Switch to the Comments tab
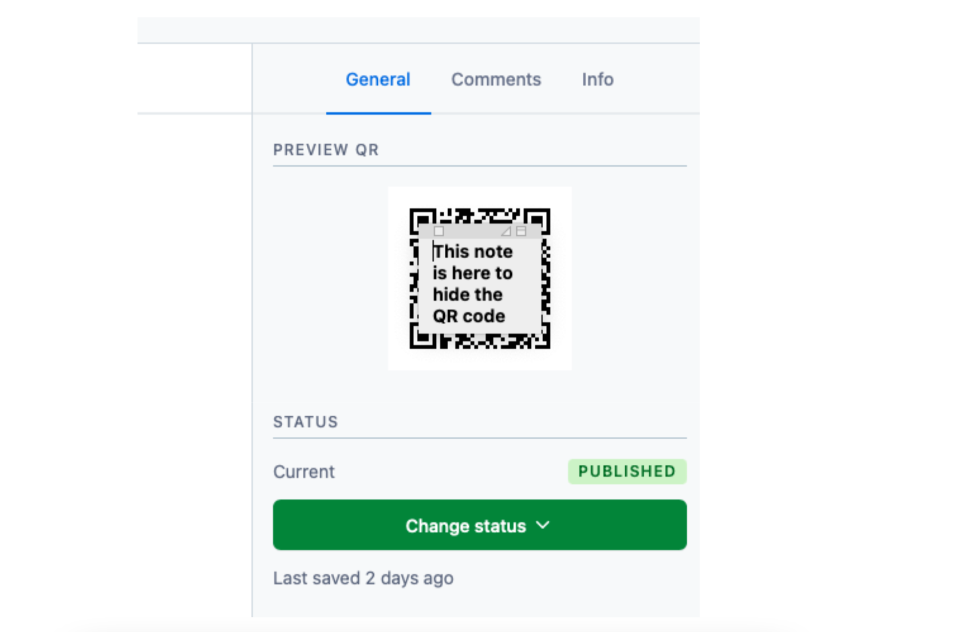957x632 pixels. [496, 79]
